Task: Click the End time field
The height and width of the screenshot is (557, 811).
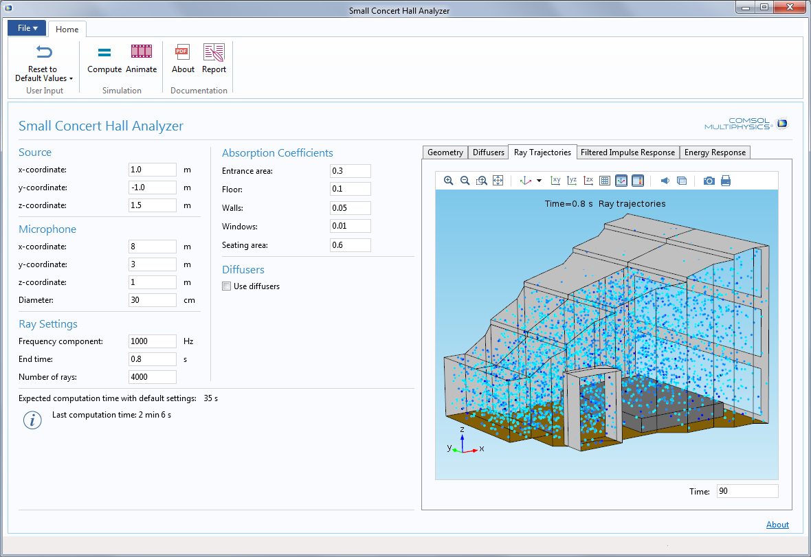Action: pos(153,359)
